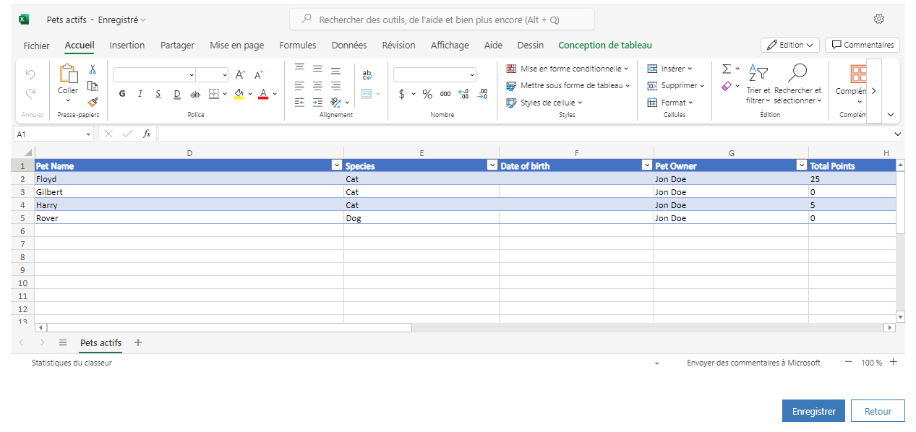
Task: Toggle italic with the I button
Action: [x=140, y=94]
